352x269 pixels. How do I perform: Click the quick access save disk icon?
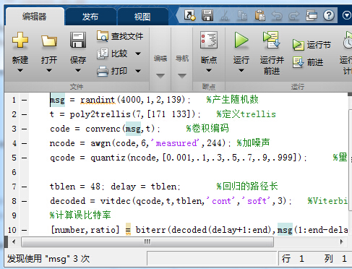click(x=207, y=15)
